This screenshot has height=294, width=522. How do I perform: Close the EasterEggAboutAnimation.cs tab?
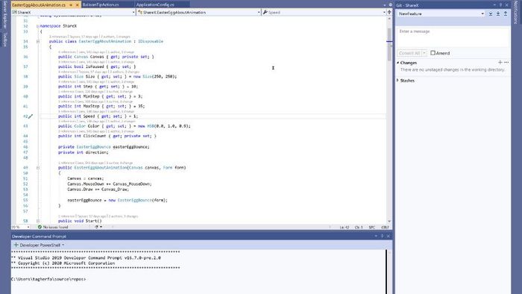coord(78,5)
